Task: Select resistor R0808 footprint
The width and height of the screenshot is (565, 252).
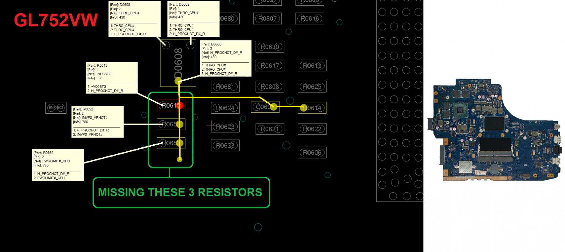Action: [x=270, y=87]
